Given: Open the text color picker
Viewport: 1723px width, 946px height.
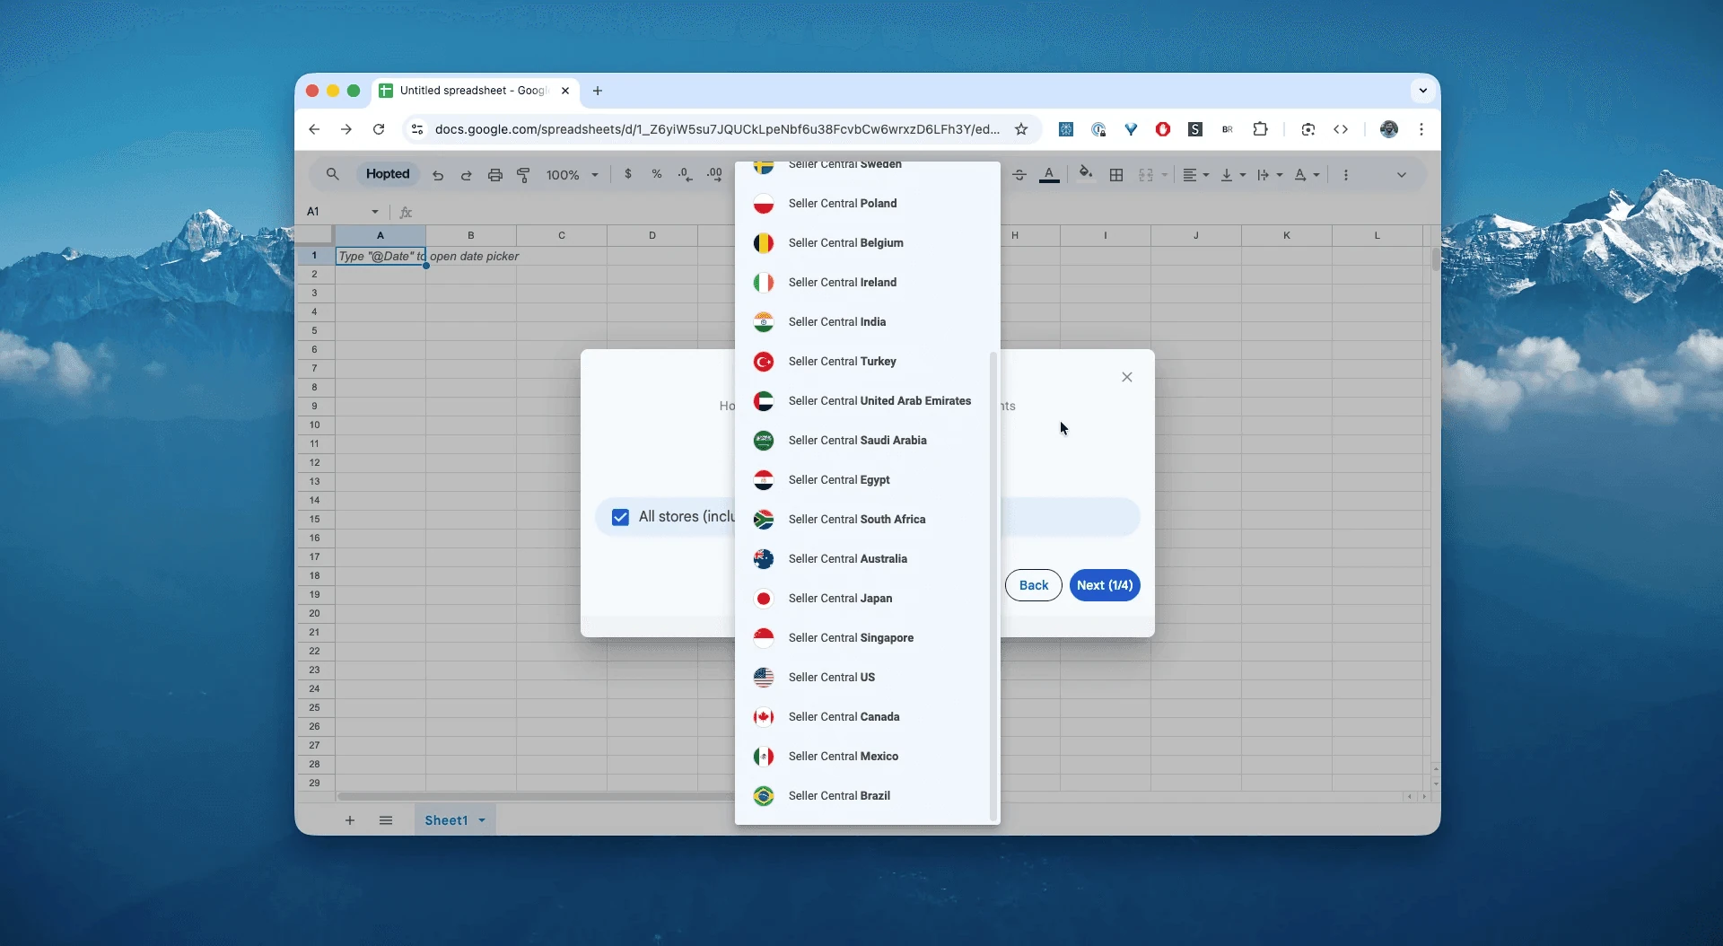Looking at the screenshot, I should pos(1049,175).
